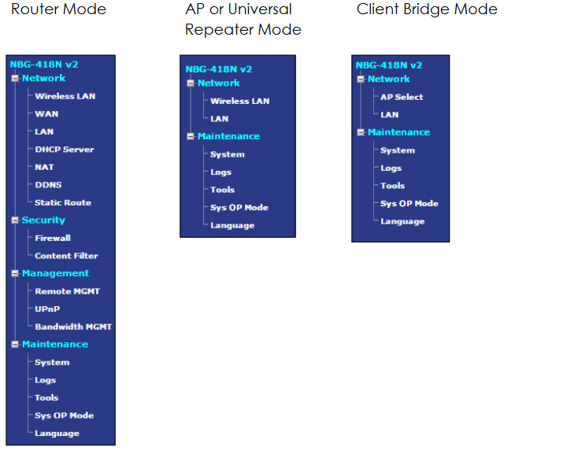Viewport: 571px width, 451px height.
Task: Click NBG-418N v2 title in AP Mode menu
Action: 219,69
